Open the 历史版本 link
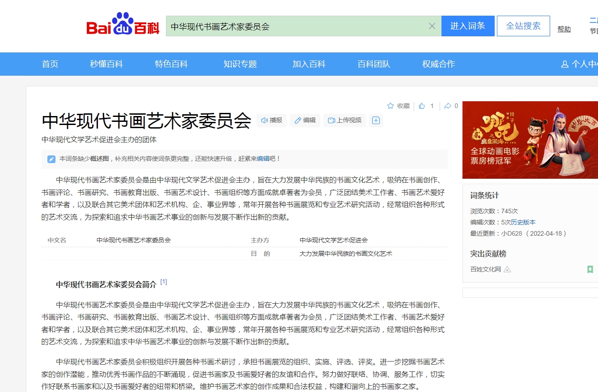598x392 pixels. (523, 222)
